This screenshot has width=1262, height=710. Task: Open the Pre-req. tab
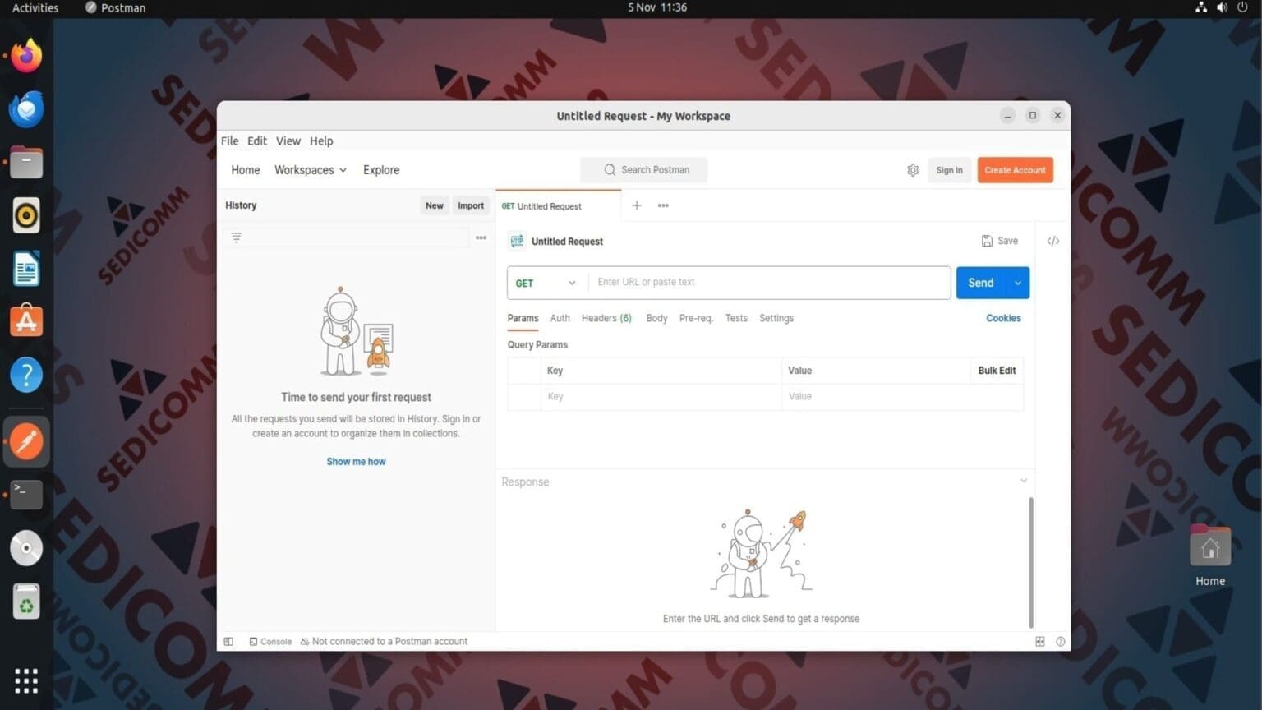pyautogui.click(x=696, y=318)
